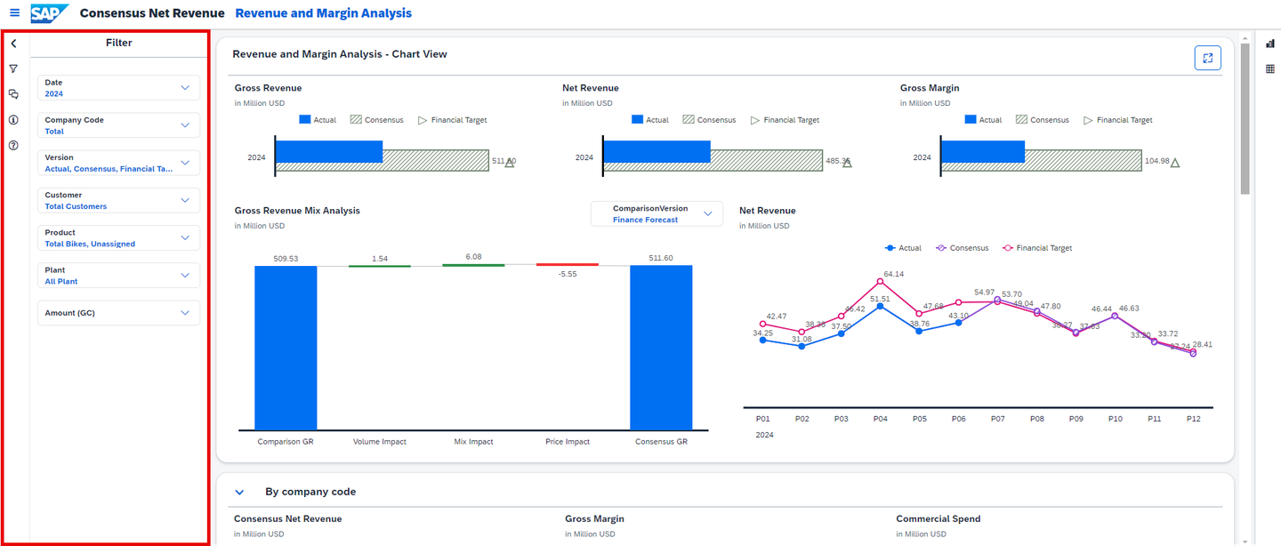Image resolution: width=1281 pixels, height=546 pixels.
Task: Click the Gross Revenue Mix Analysis heading
Action: (x=297, y=211)
